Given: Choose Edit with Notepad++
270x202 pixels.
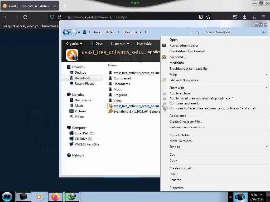Looking at the screenshot, I should (184, 80).
